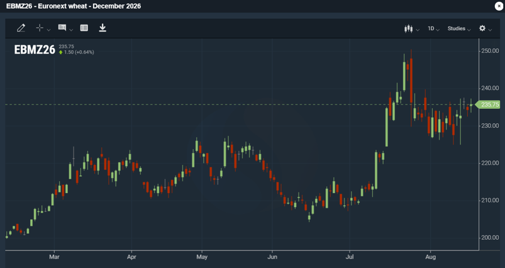Click the 200.00 price axis label
505x268 pixels.
coord(490,238)
